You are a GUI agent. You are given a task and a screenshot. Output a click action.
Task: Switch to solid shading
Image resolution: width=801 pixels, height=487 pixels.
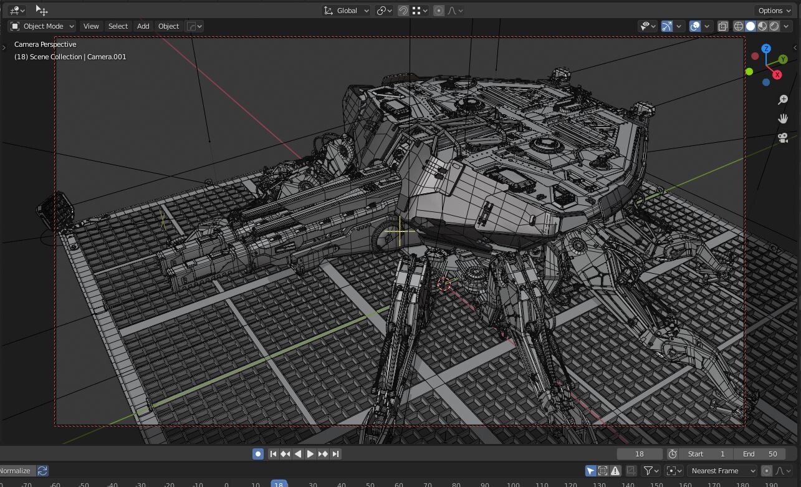coord(751,26)
